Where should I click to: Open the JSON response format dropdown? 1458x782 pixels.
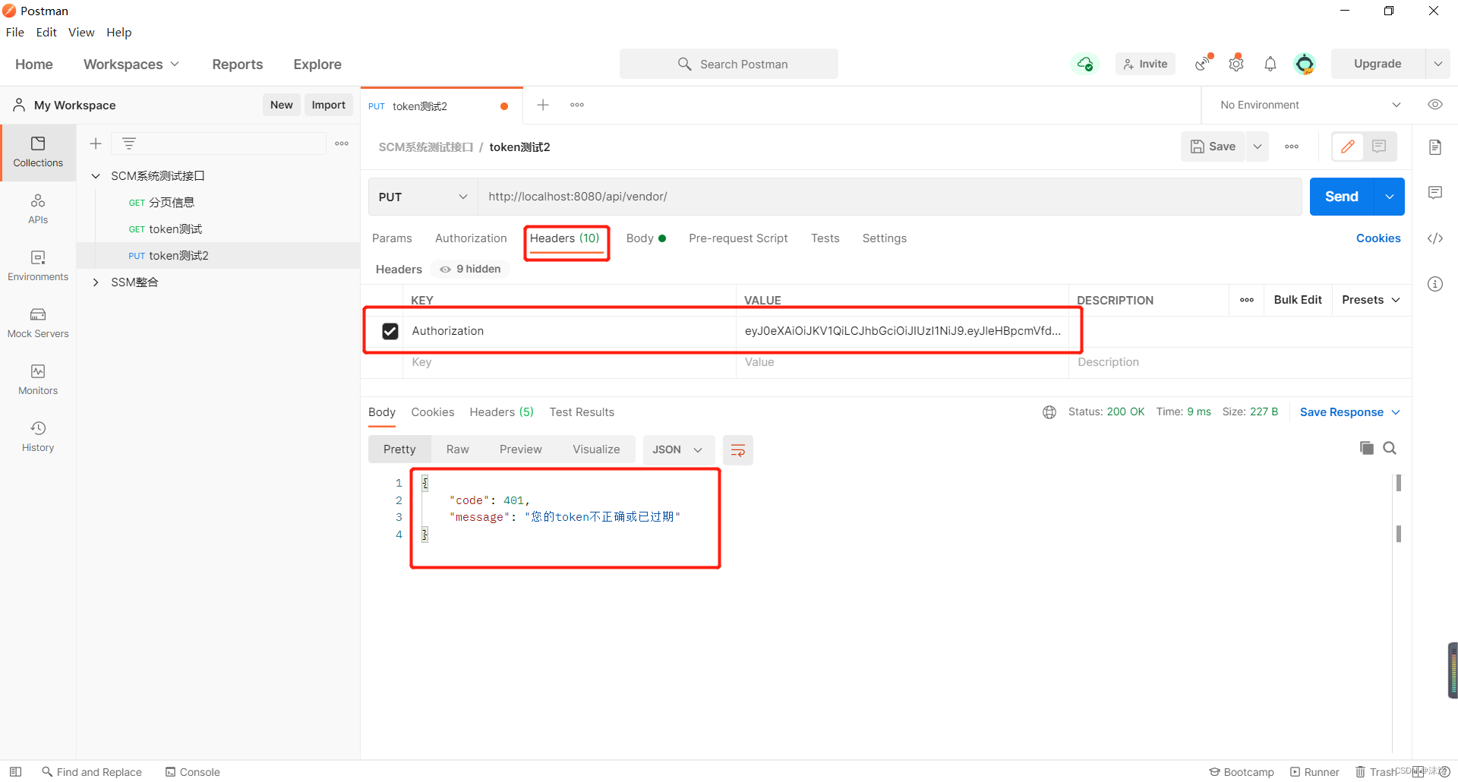(x=677, y=449)
